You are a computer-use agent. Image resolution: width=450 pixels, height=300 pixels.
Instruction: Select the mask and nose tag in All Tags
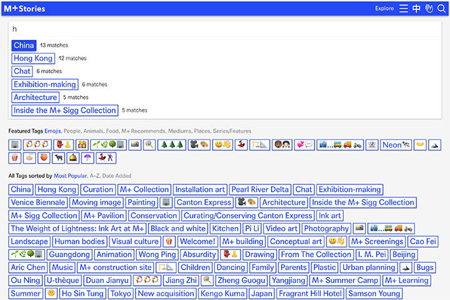231,255
